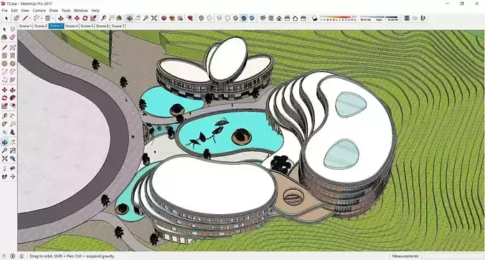Screen dimensions: 485x260
Task: Click Zoom Extents in the top toolbar
Action: click(x=154, y=18)
